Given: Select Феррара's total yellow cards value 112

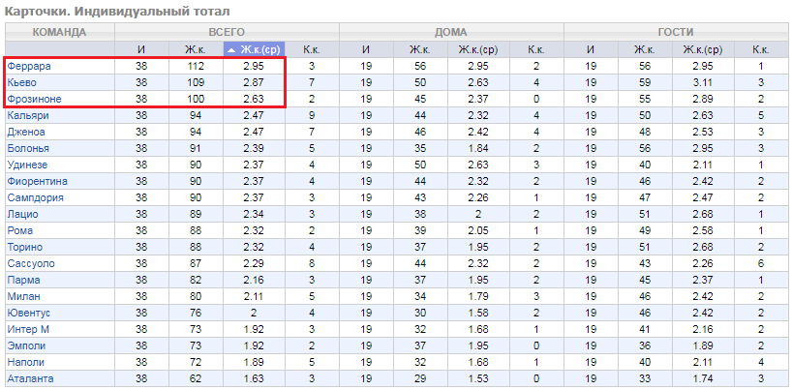Looking at the screenshot, I should (x=195, y=66).
